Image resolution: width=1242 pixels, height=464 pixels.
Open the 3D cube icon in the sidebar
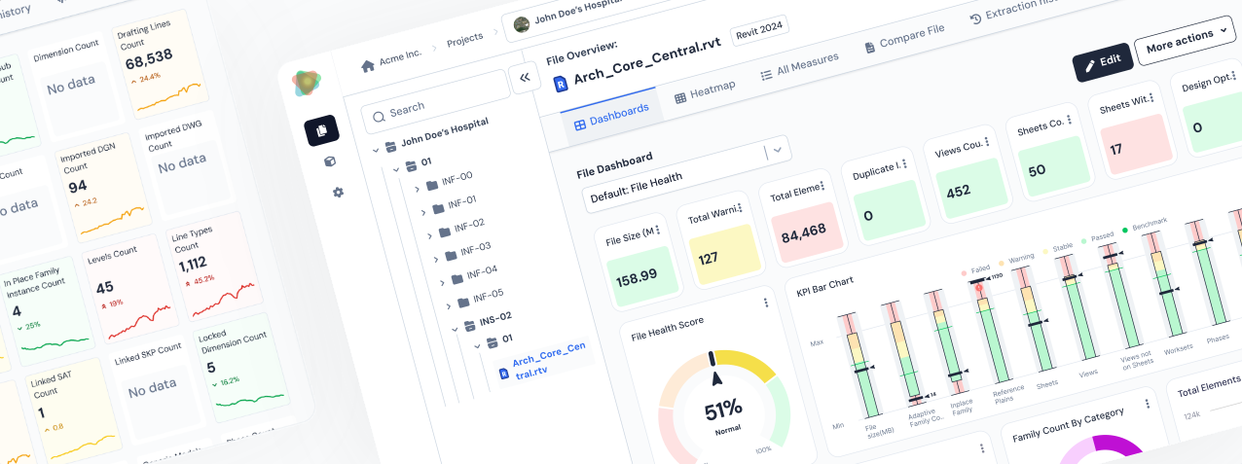click(330, 161)
